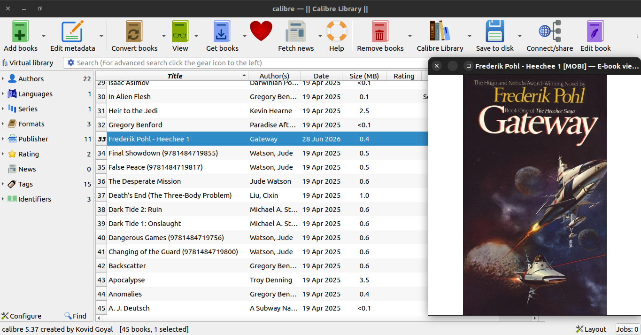Image resolution: width=641 pixels, height=335 pixels.
Task: Open the Fetch news dropdown arrow
Action: [x=320, y=36]
